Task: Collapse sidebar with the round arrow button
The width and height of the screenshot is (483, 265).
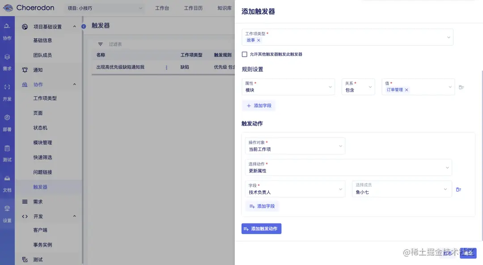Action: pyautogui.click(x=84, y=26)
